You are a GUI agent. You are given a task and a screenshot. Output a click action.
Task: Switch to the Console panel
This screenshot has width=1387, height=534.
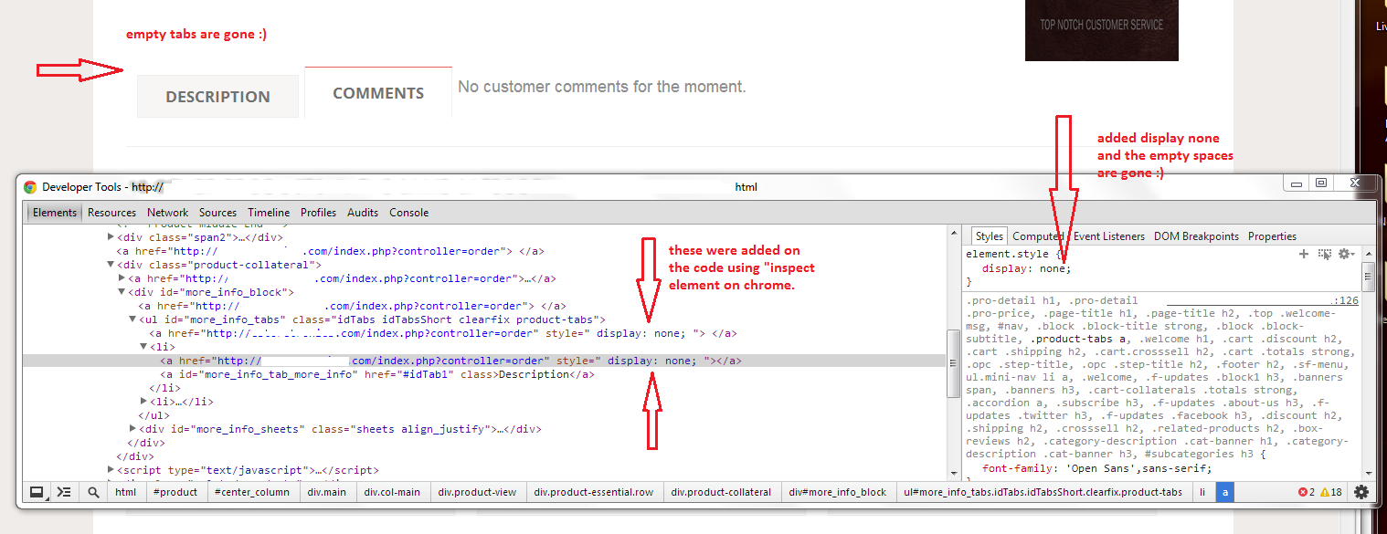tap(409, 213)
